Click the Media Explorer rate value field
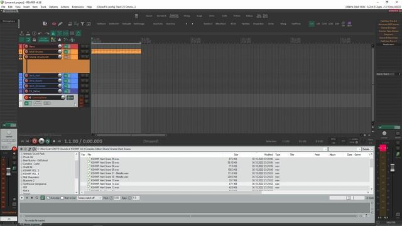This screenshot has width=402, height=226. pyautogui.click(x=136, y=198)
